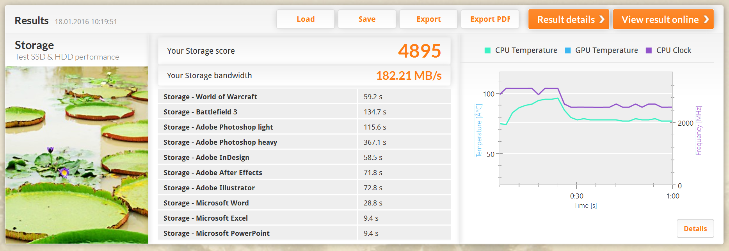
Task: Click the results timestamp 18.01.2016 10:19:51
Action: click(x=86, y=21)
